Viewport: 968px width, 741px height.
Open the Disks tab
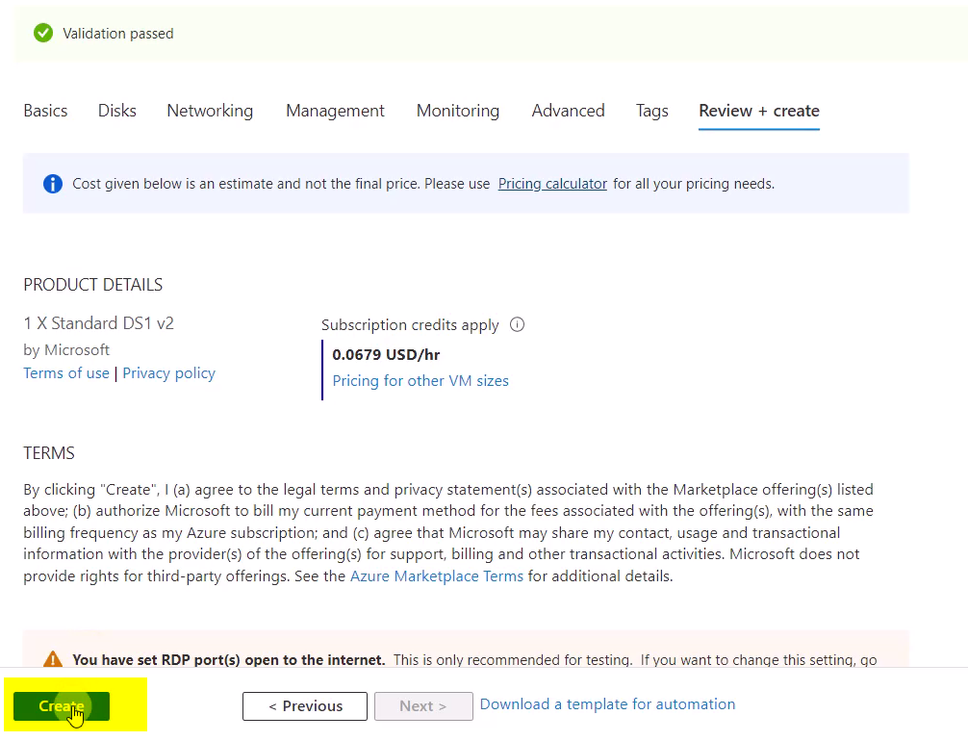117,111
